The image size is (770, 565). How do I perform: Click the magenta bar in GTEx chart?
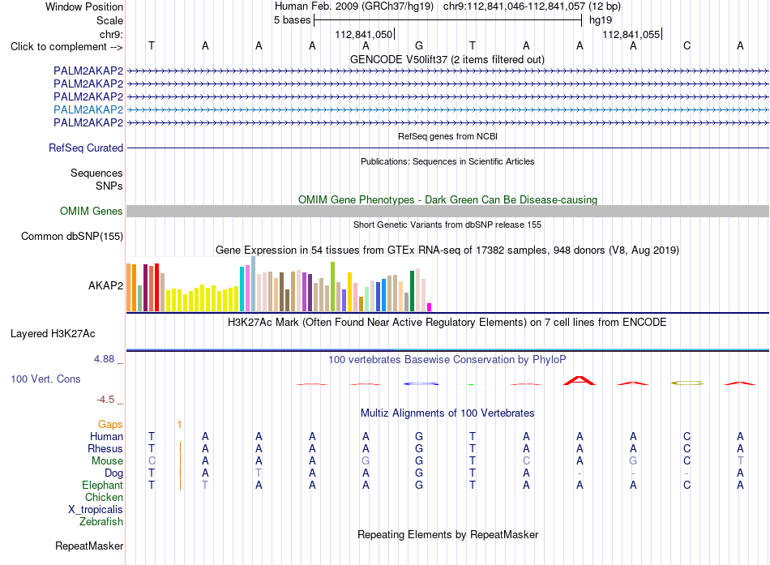point(430,307)
